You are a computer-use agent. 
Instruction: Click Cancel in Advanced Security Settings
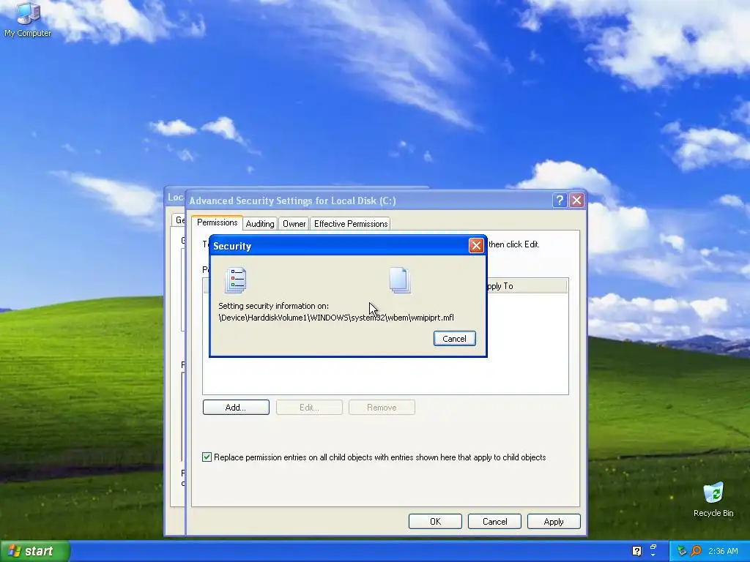click(x=494, y=521)
